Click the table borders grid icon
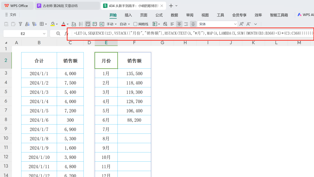Image resolution: width=314 pixels, height=177 pixels. pos(42,24)
